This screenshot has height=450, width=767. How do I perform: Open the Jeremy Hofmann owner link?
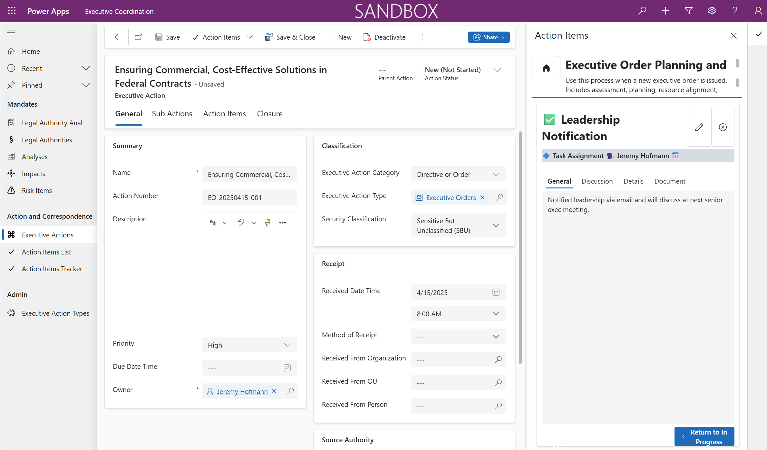point(242,391)
